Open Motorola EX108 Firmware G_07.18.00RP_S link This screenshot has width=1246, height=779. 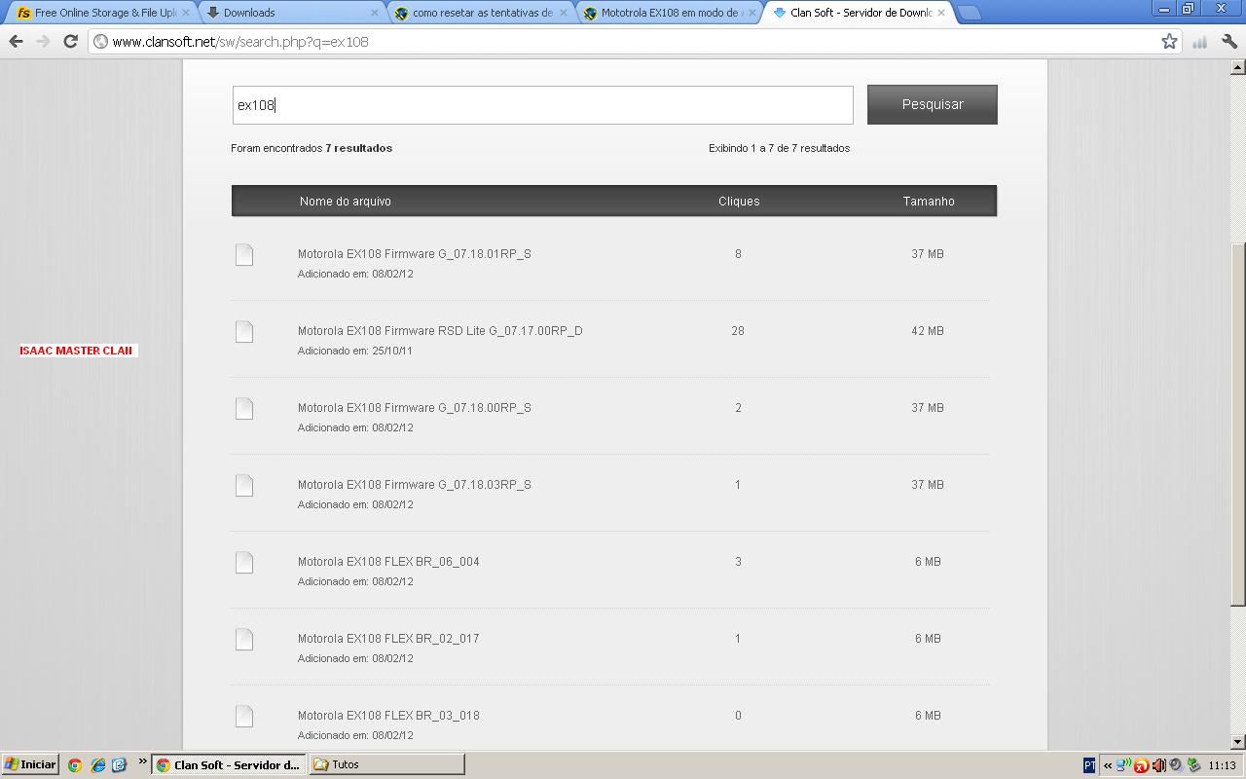(414, 407)
